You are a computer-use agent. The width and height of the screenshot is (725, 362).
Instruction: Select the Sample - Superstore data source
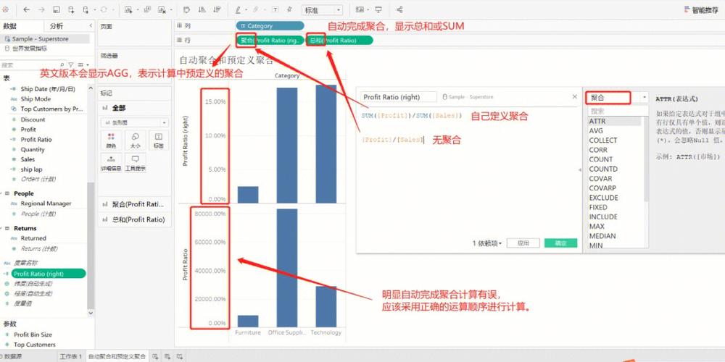pos(44,39)
